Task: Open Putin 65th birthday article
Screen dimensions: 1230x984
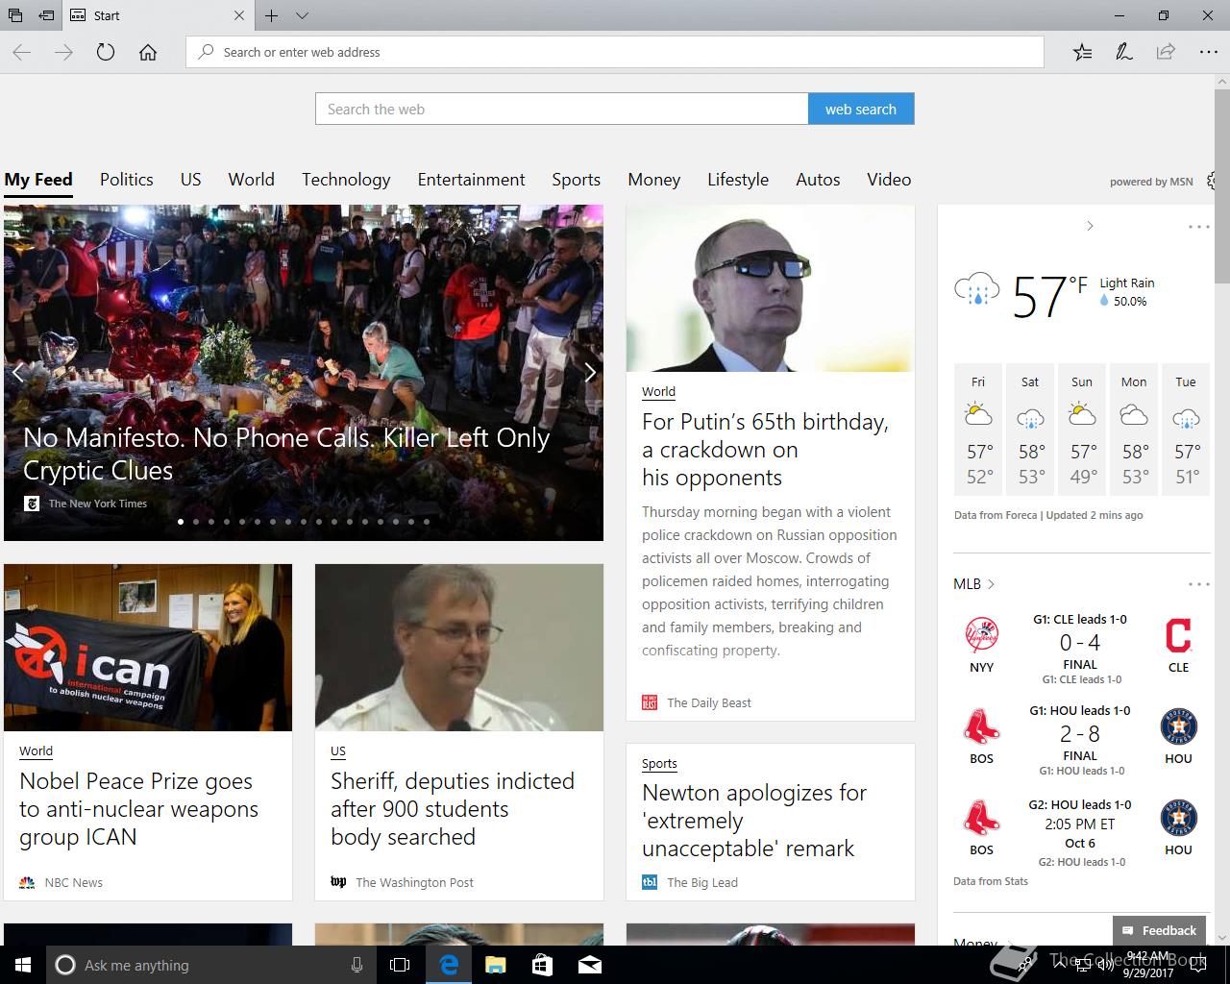Action: (x=766, y=450)
